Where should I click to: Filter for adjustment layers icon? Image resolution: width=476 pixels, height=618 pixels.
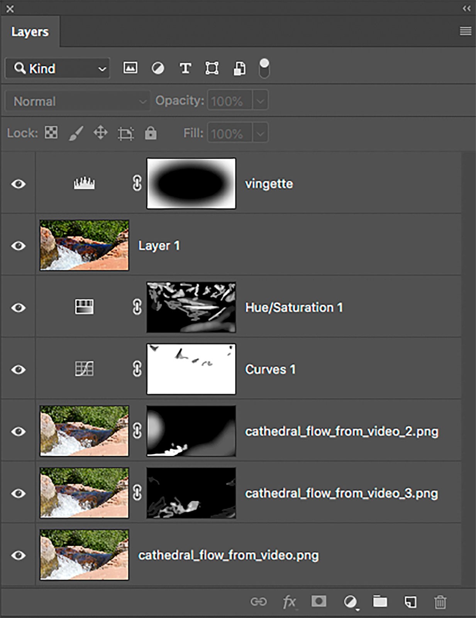click(158, 68)
